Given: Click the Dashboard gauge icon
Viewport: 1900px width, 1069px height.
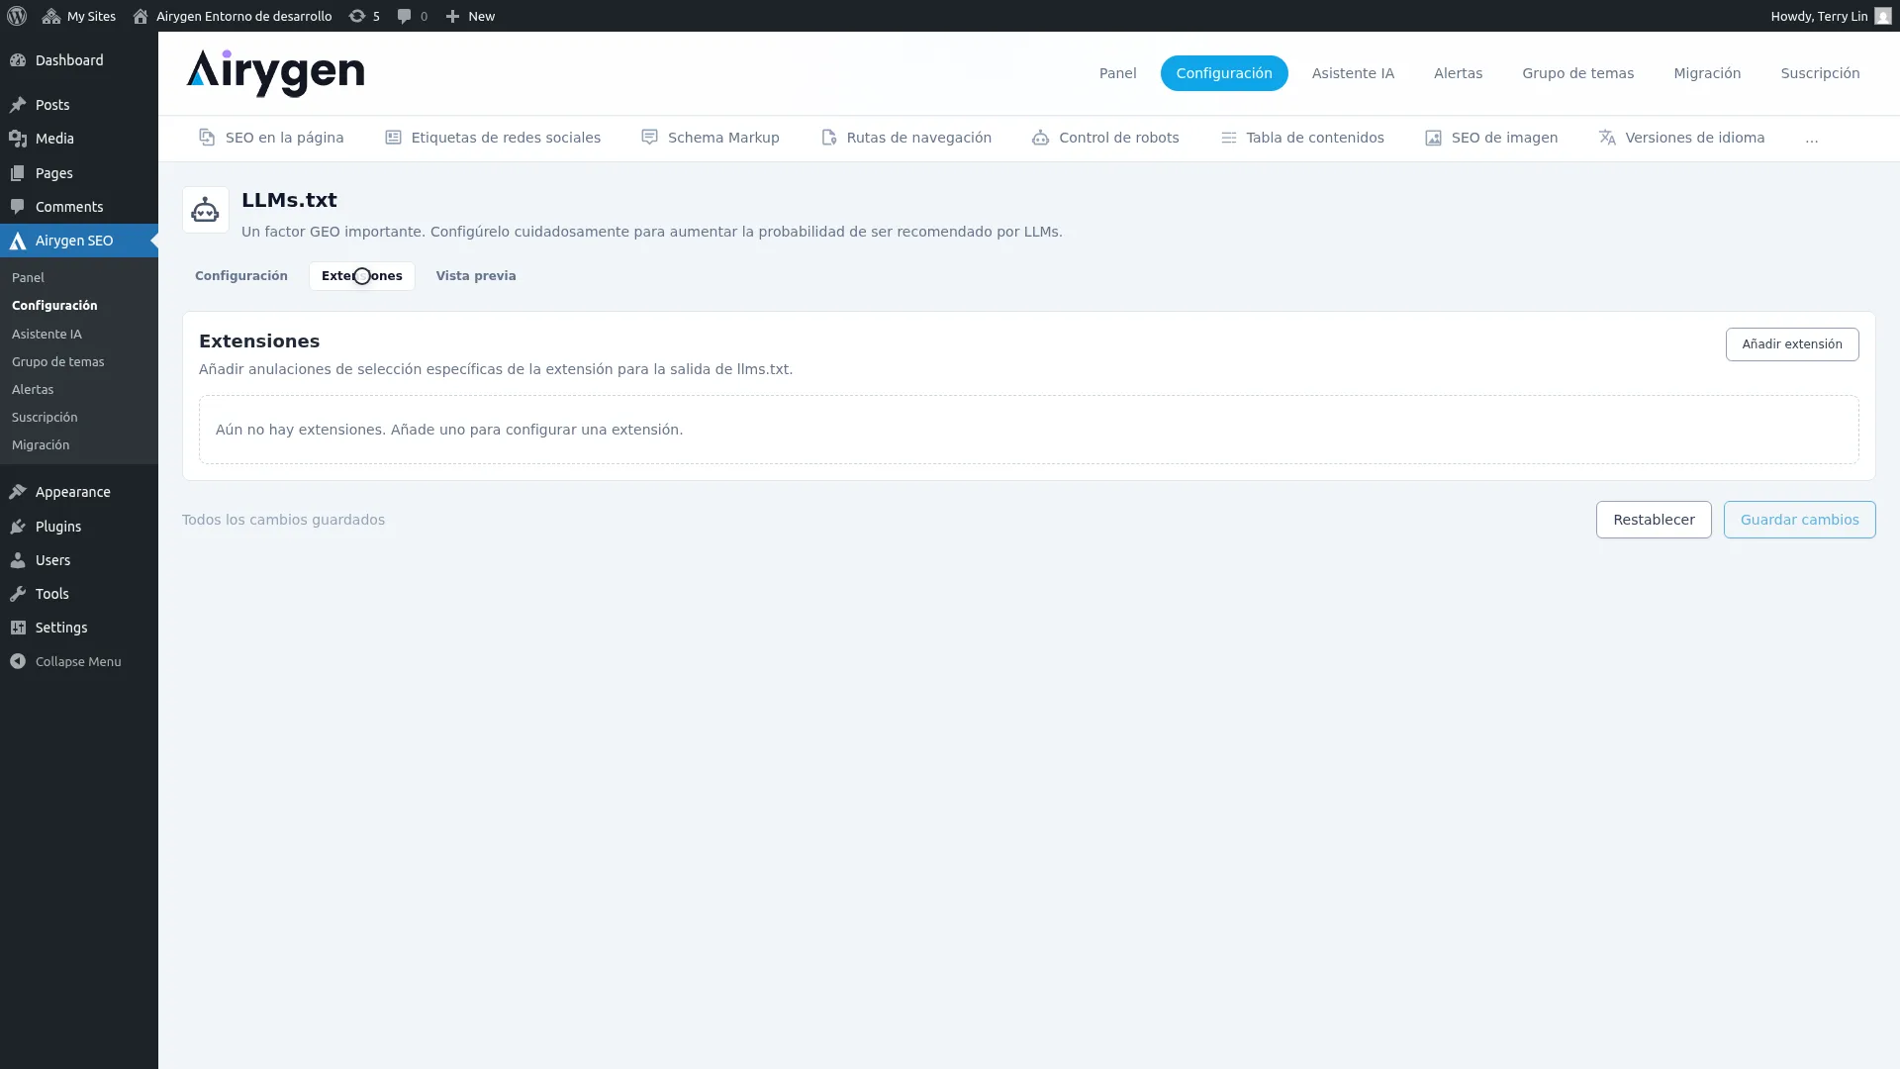Looking at the screenshot, I should pyautogui.click(x=18, y=60).
